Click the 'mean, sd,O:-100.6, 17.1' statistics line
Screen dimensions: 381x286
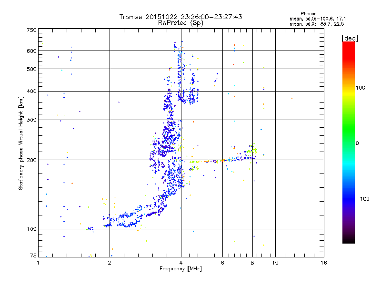(318, 19)
